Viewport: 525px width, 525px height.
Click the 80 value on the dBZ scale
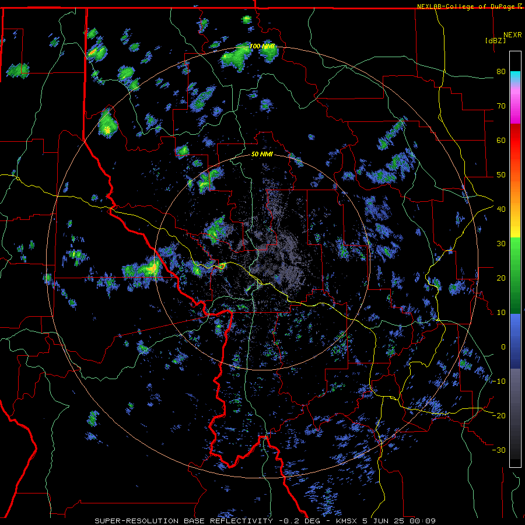[x=501, y=72]
